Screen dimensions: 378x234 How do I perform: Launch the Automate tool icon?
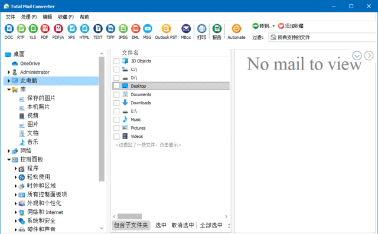coord(236,29)
